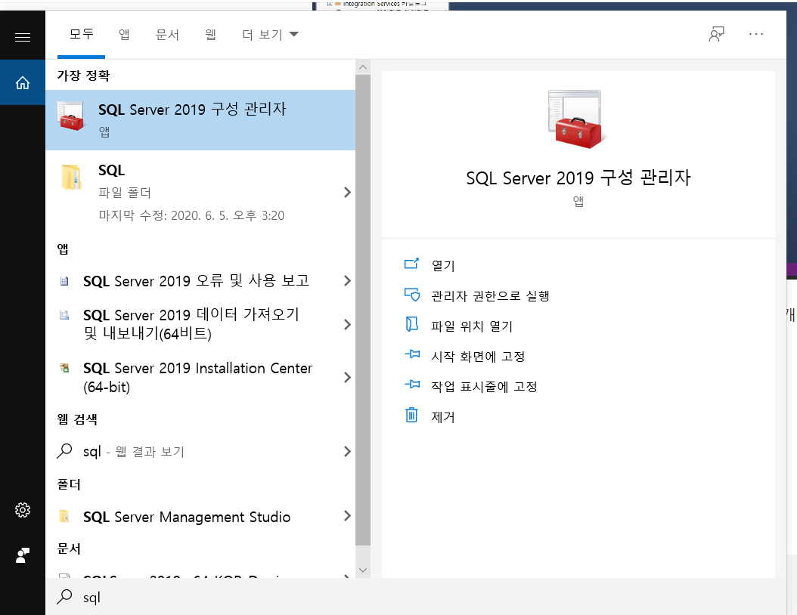797x615 pixels.
Task: Click 열기 in the preview pane
Action: [x=443, y=265]
